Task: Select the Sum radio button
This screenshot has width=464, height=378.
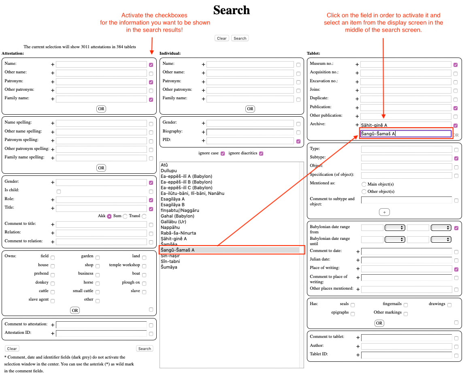Action: (125, 216)
